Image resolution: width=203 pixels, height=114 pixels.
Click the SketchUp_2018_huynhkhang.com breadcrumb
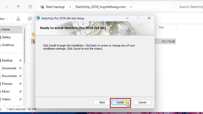100,7
